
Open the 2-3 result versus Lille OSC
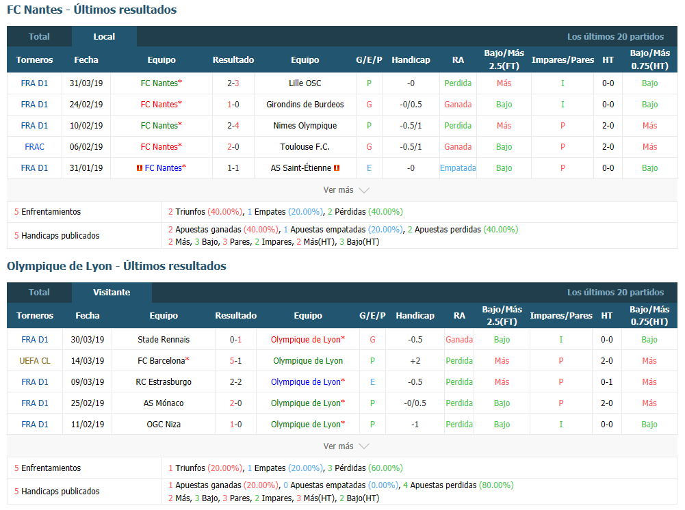pyautogui.click(x=233, y=83)
